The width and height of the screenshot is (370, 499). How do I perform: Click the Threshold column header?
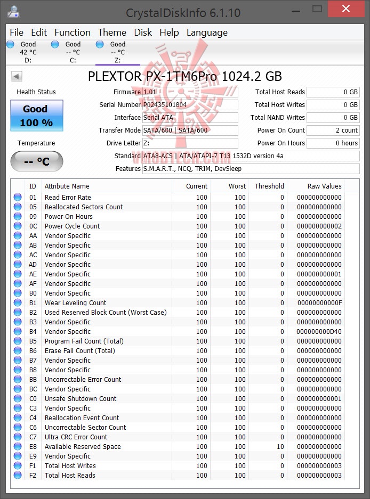(x=269, y=186)
